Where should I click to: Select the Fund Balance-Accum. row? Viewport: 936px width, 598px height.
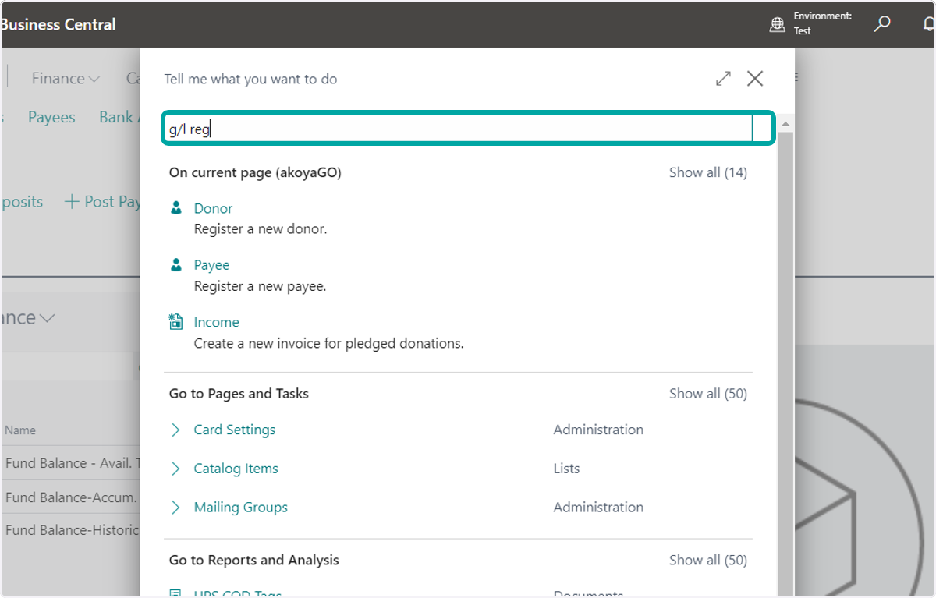(71, 497)
